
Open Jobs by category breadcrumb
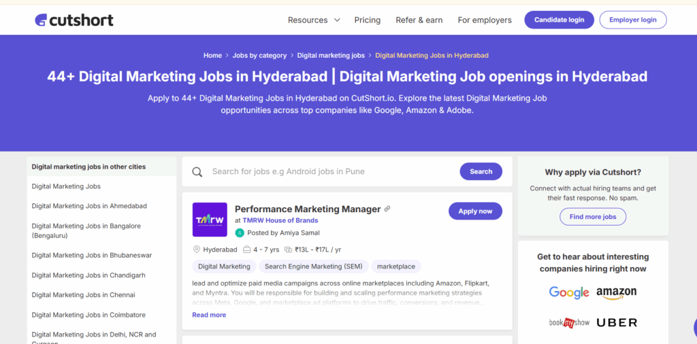point(259,56)
